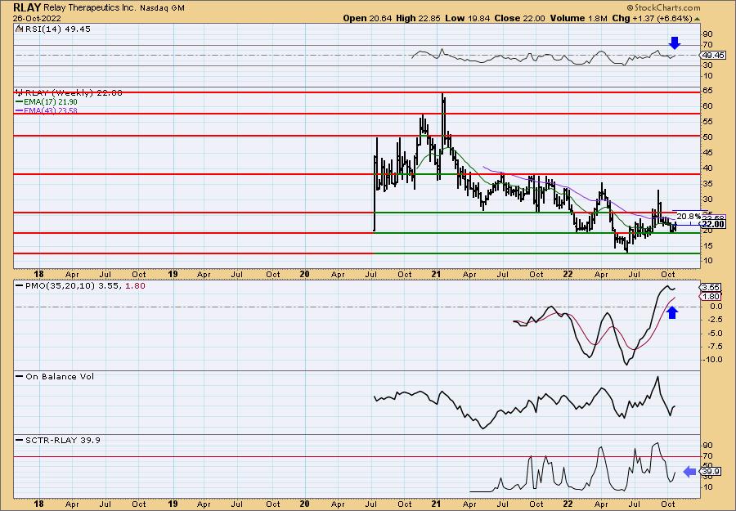
Task: Click the 'Open 20.64' value
Action: (367, 18)
